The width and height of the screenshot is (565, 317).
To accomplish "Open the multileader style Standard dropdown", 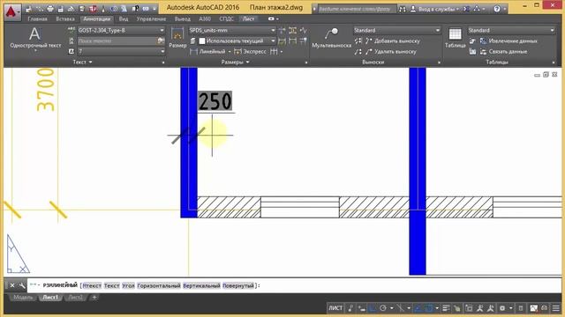I will tap(396, 30).
